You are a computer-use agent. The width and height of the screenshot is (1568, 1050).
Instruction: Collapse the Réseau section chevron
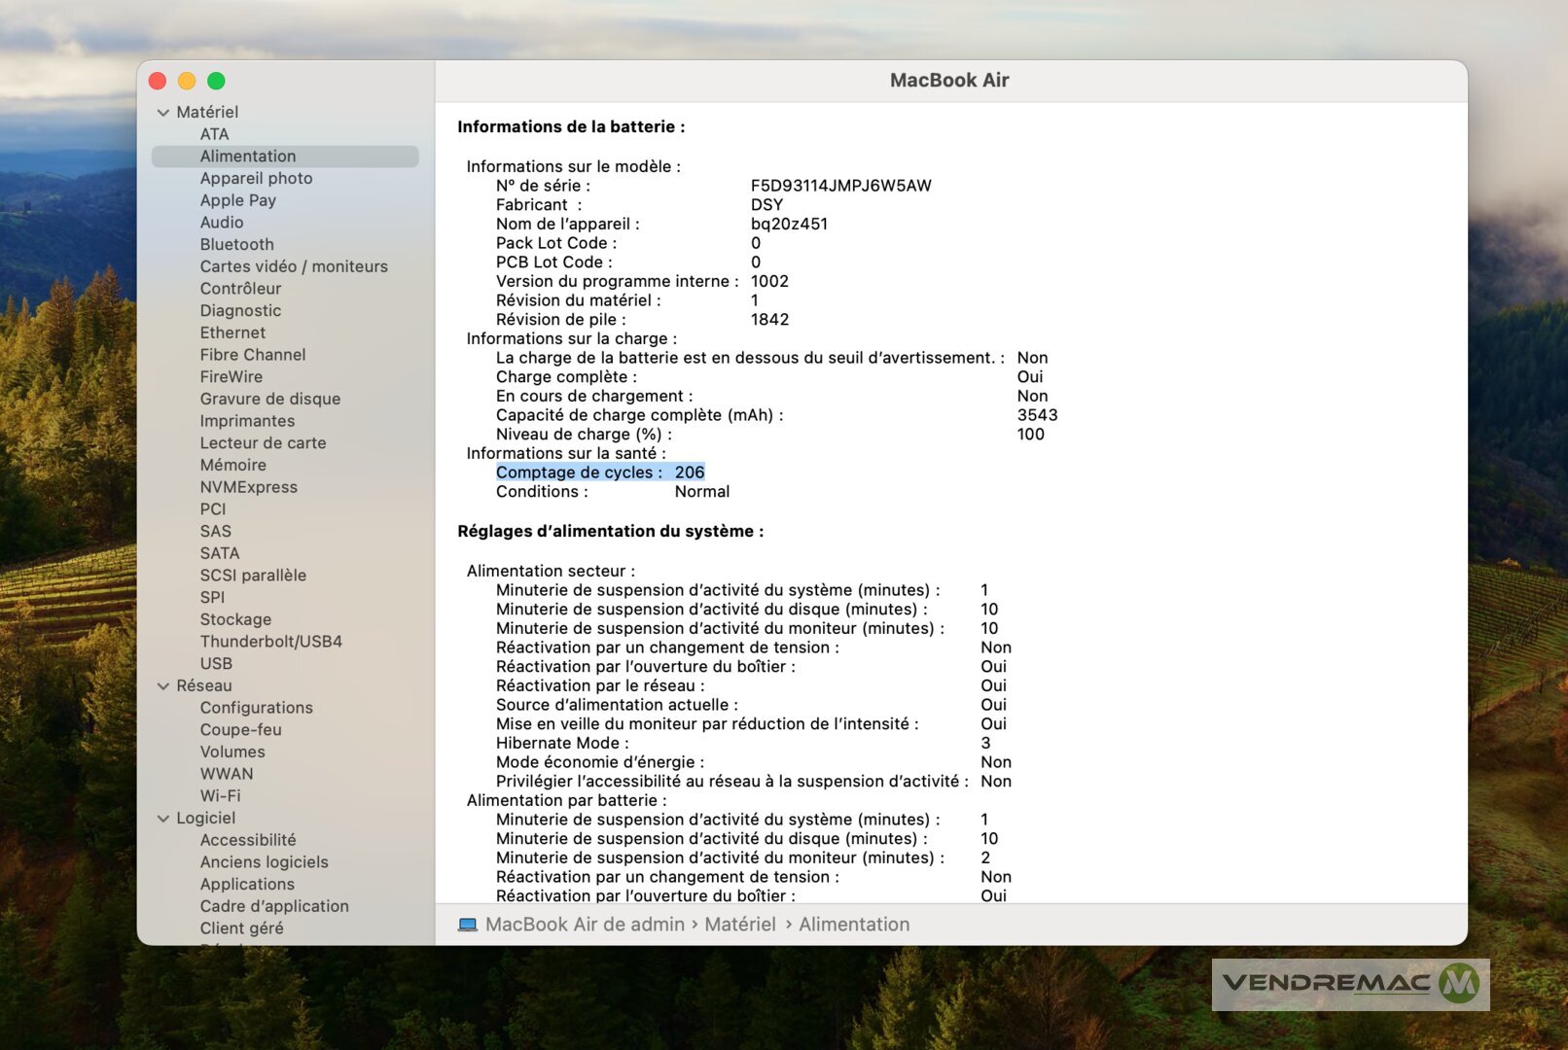[x=163, y=686]
